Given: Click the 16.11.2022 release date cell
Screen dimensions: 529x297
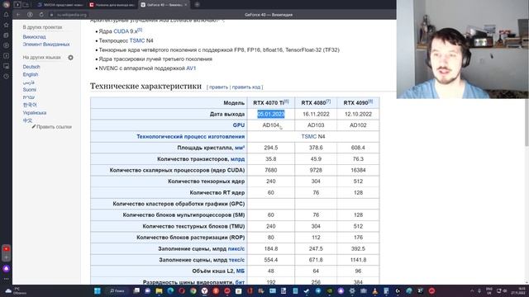Looking at the screenshot, I should click(316, 114).
